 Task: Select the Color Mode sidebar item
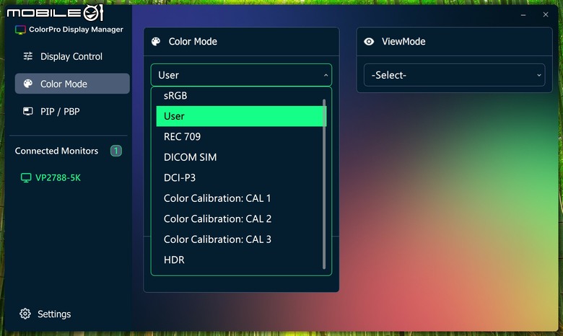pos(71,84)
